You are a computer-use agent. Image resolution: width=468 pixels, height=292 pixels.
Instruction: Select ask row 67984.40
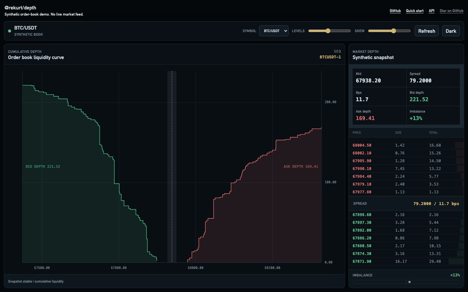click(406, 176)
